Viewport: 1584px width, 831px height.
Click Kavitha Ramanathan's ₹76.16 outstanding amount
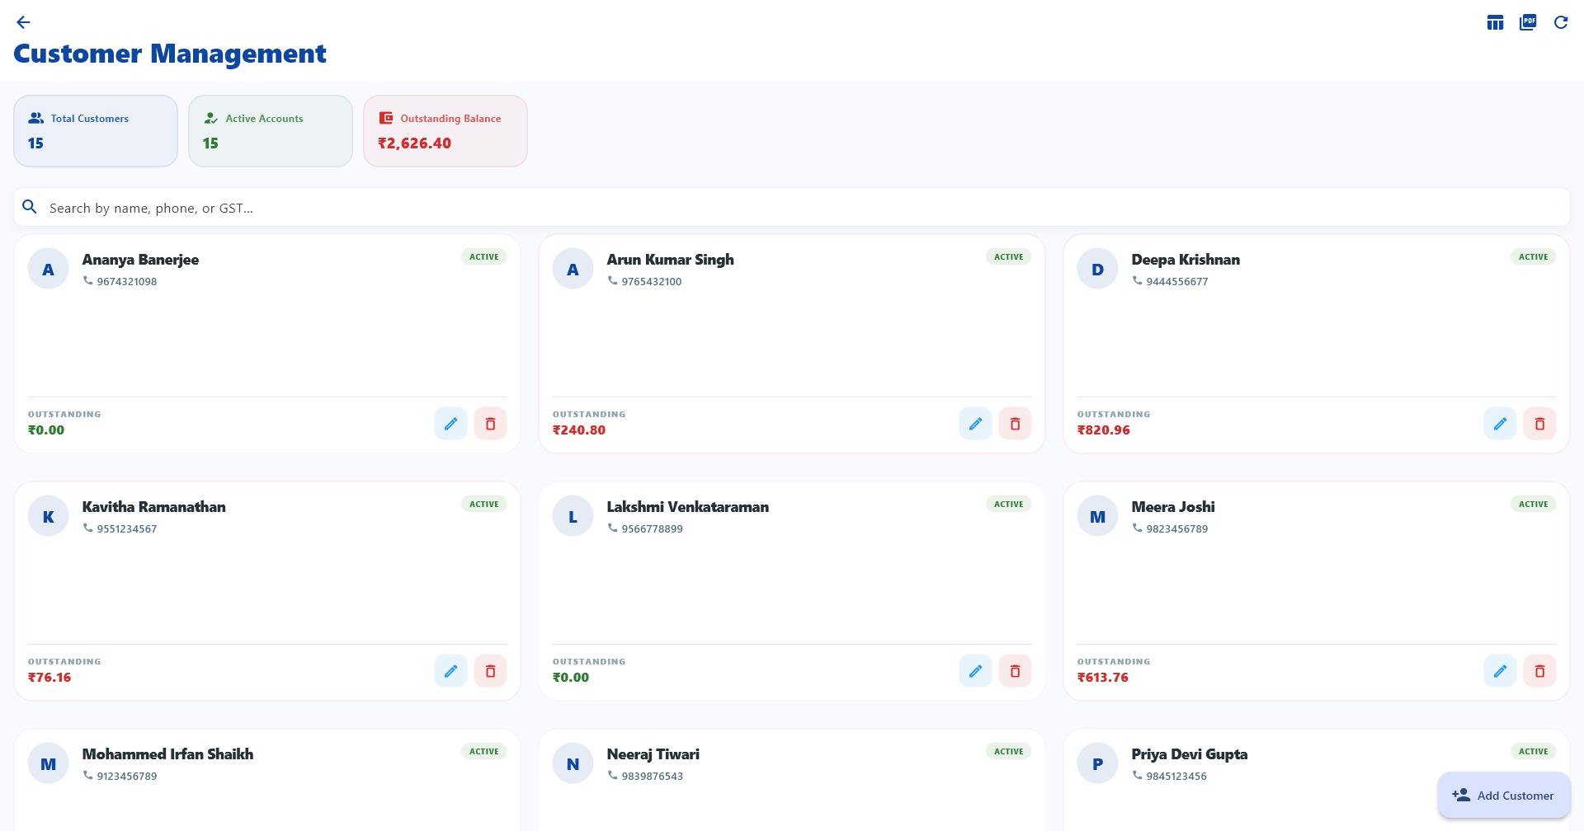coord(49,678)
